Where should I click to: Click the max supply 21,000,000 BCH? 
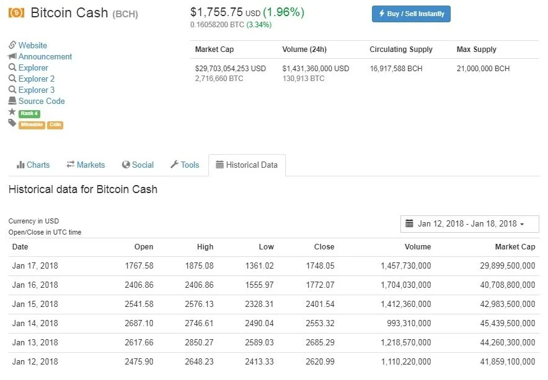483,69
